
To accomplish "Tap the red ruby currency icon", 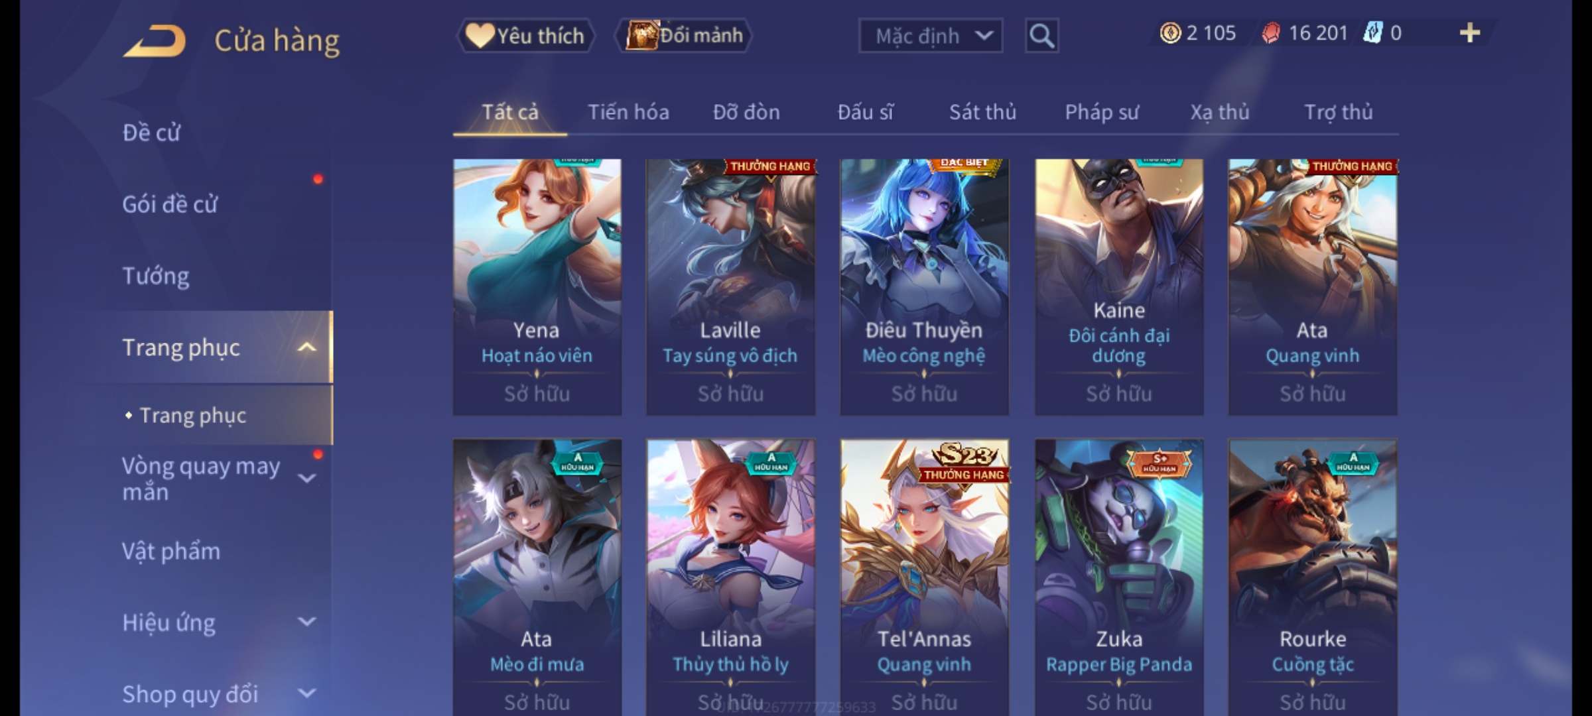I will pyautogui.click(x=1270, y=33).
